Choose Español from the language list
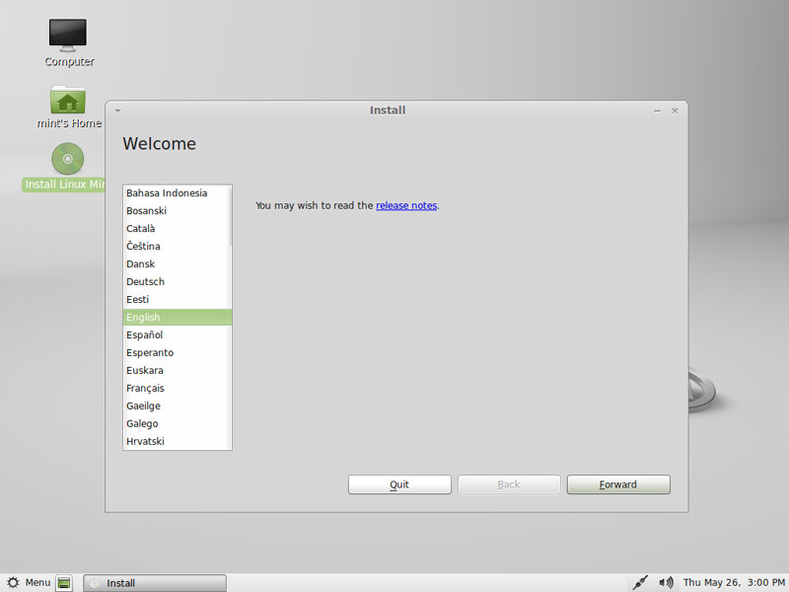Viewport: 789px width, 592px height. (145, 334)
